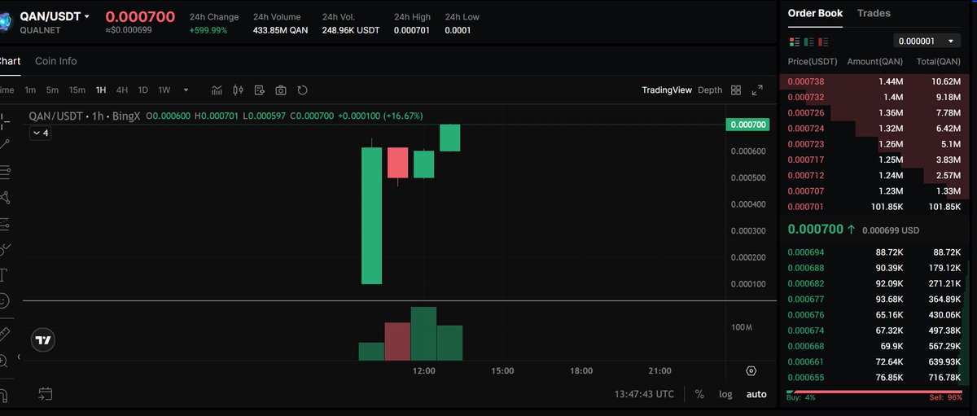977x416 pixels.
Task: Toggle logarithmic scale with log button
Action: pos(725,394)
